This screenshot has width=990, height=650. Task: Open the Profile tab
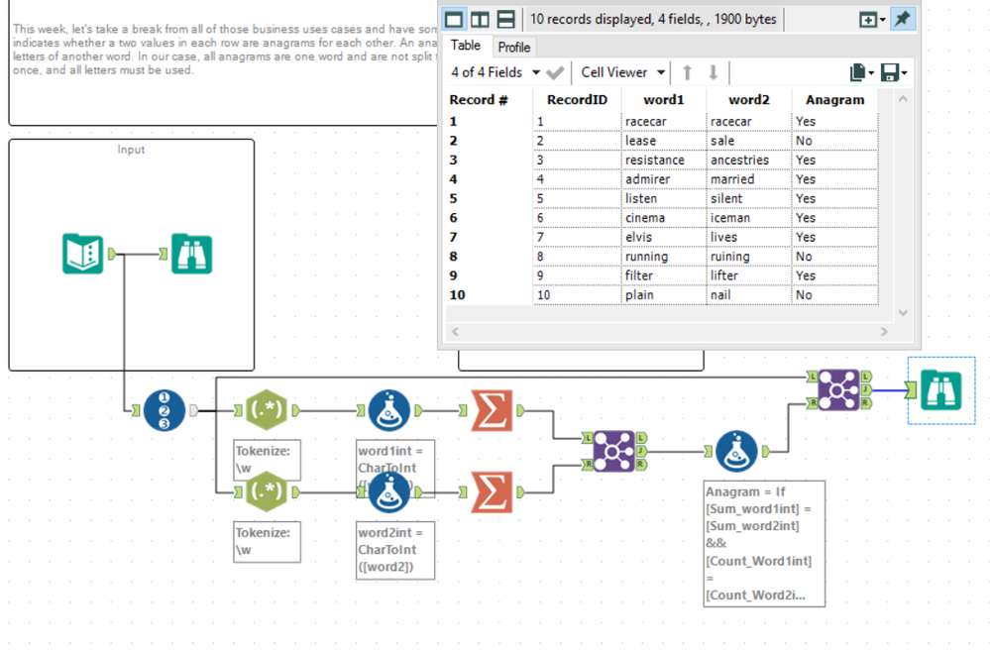click(514, 48)
